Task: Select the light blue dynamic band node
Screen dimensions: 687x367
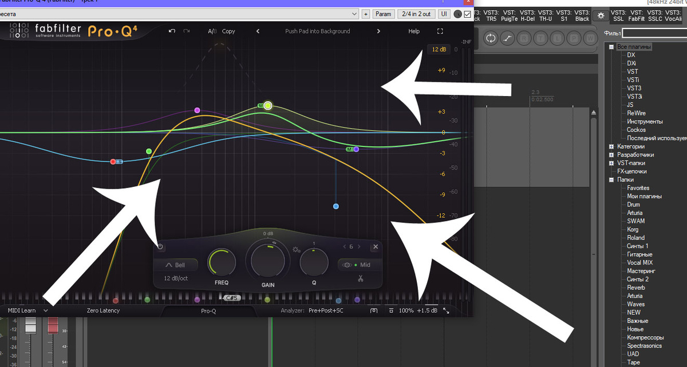Action: [x=336, y=206]
